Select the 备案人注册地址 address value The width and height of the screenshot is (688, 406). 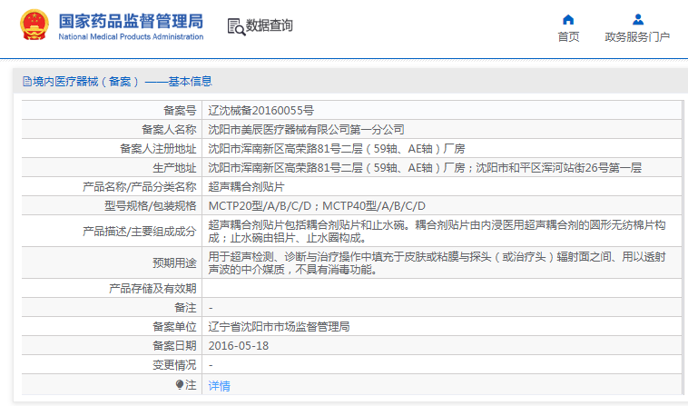point(337,149)
